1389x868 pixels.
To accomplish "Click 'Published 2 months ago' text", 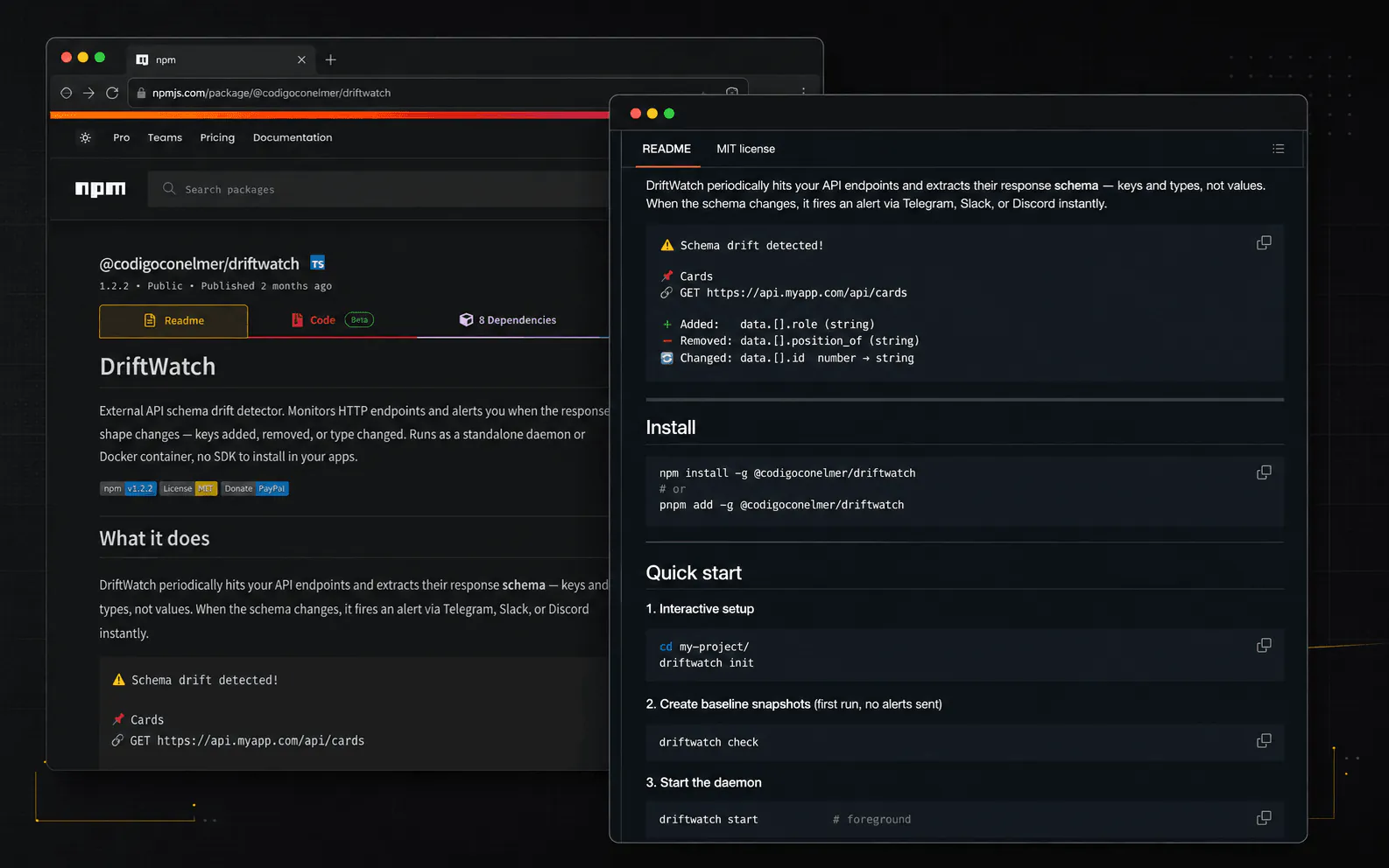I will (x=266, y=286).
